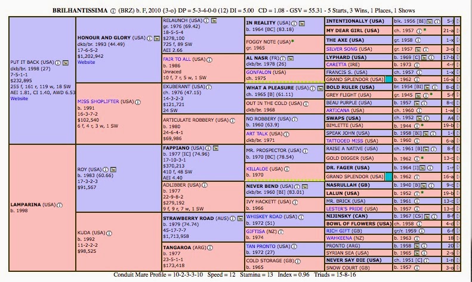View photo icon for HONOUR AND GLORY
472x282 pixels.
pos(157,38)
